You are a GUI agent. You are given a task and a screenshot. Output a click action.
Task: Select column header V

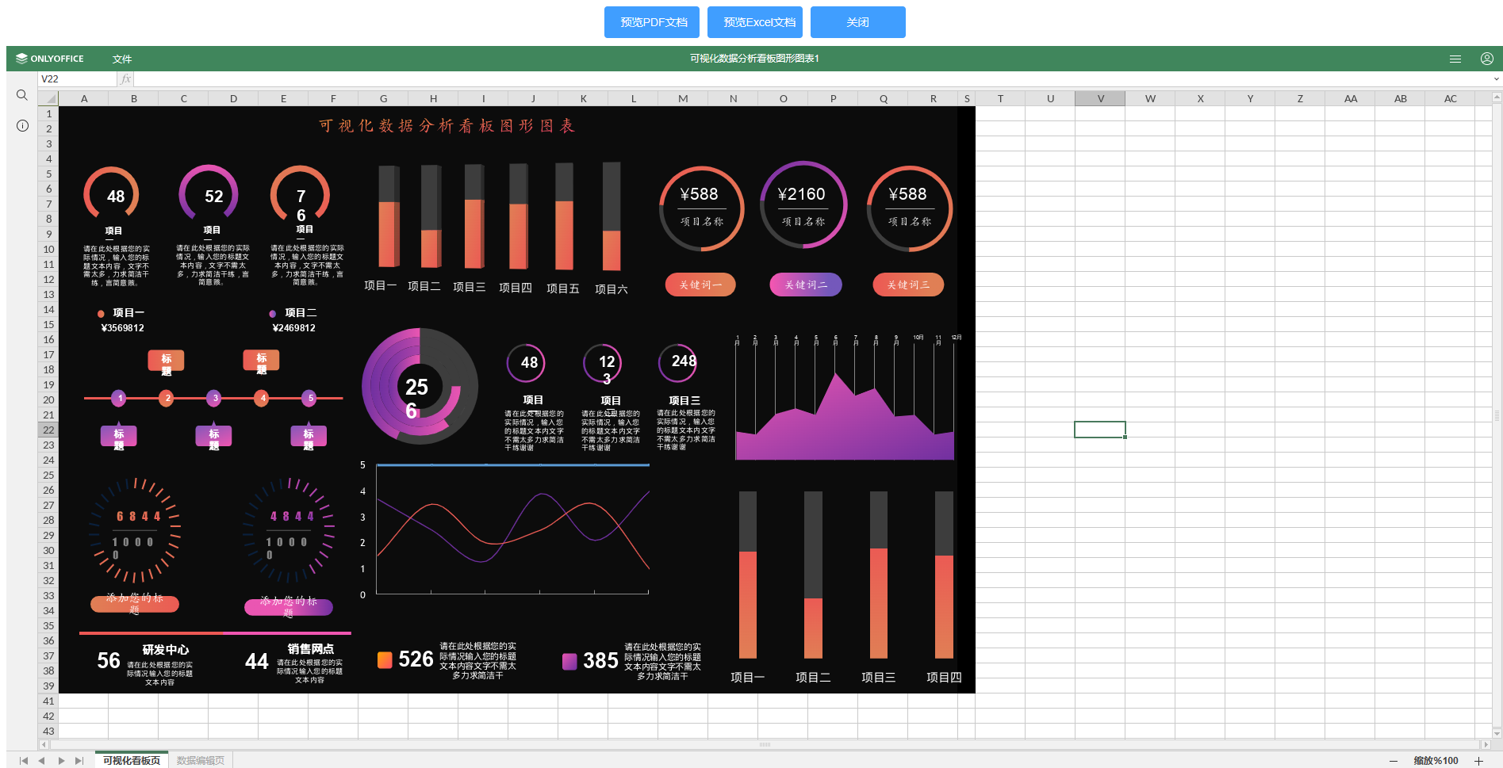(x=1100, y=99)
